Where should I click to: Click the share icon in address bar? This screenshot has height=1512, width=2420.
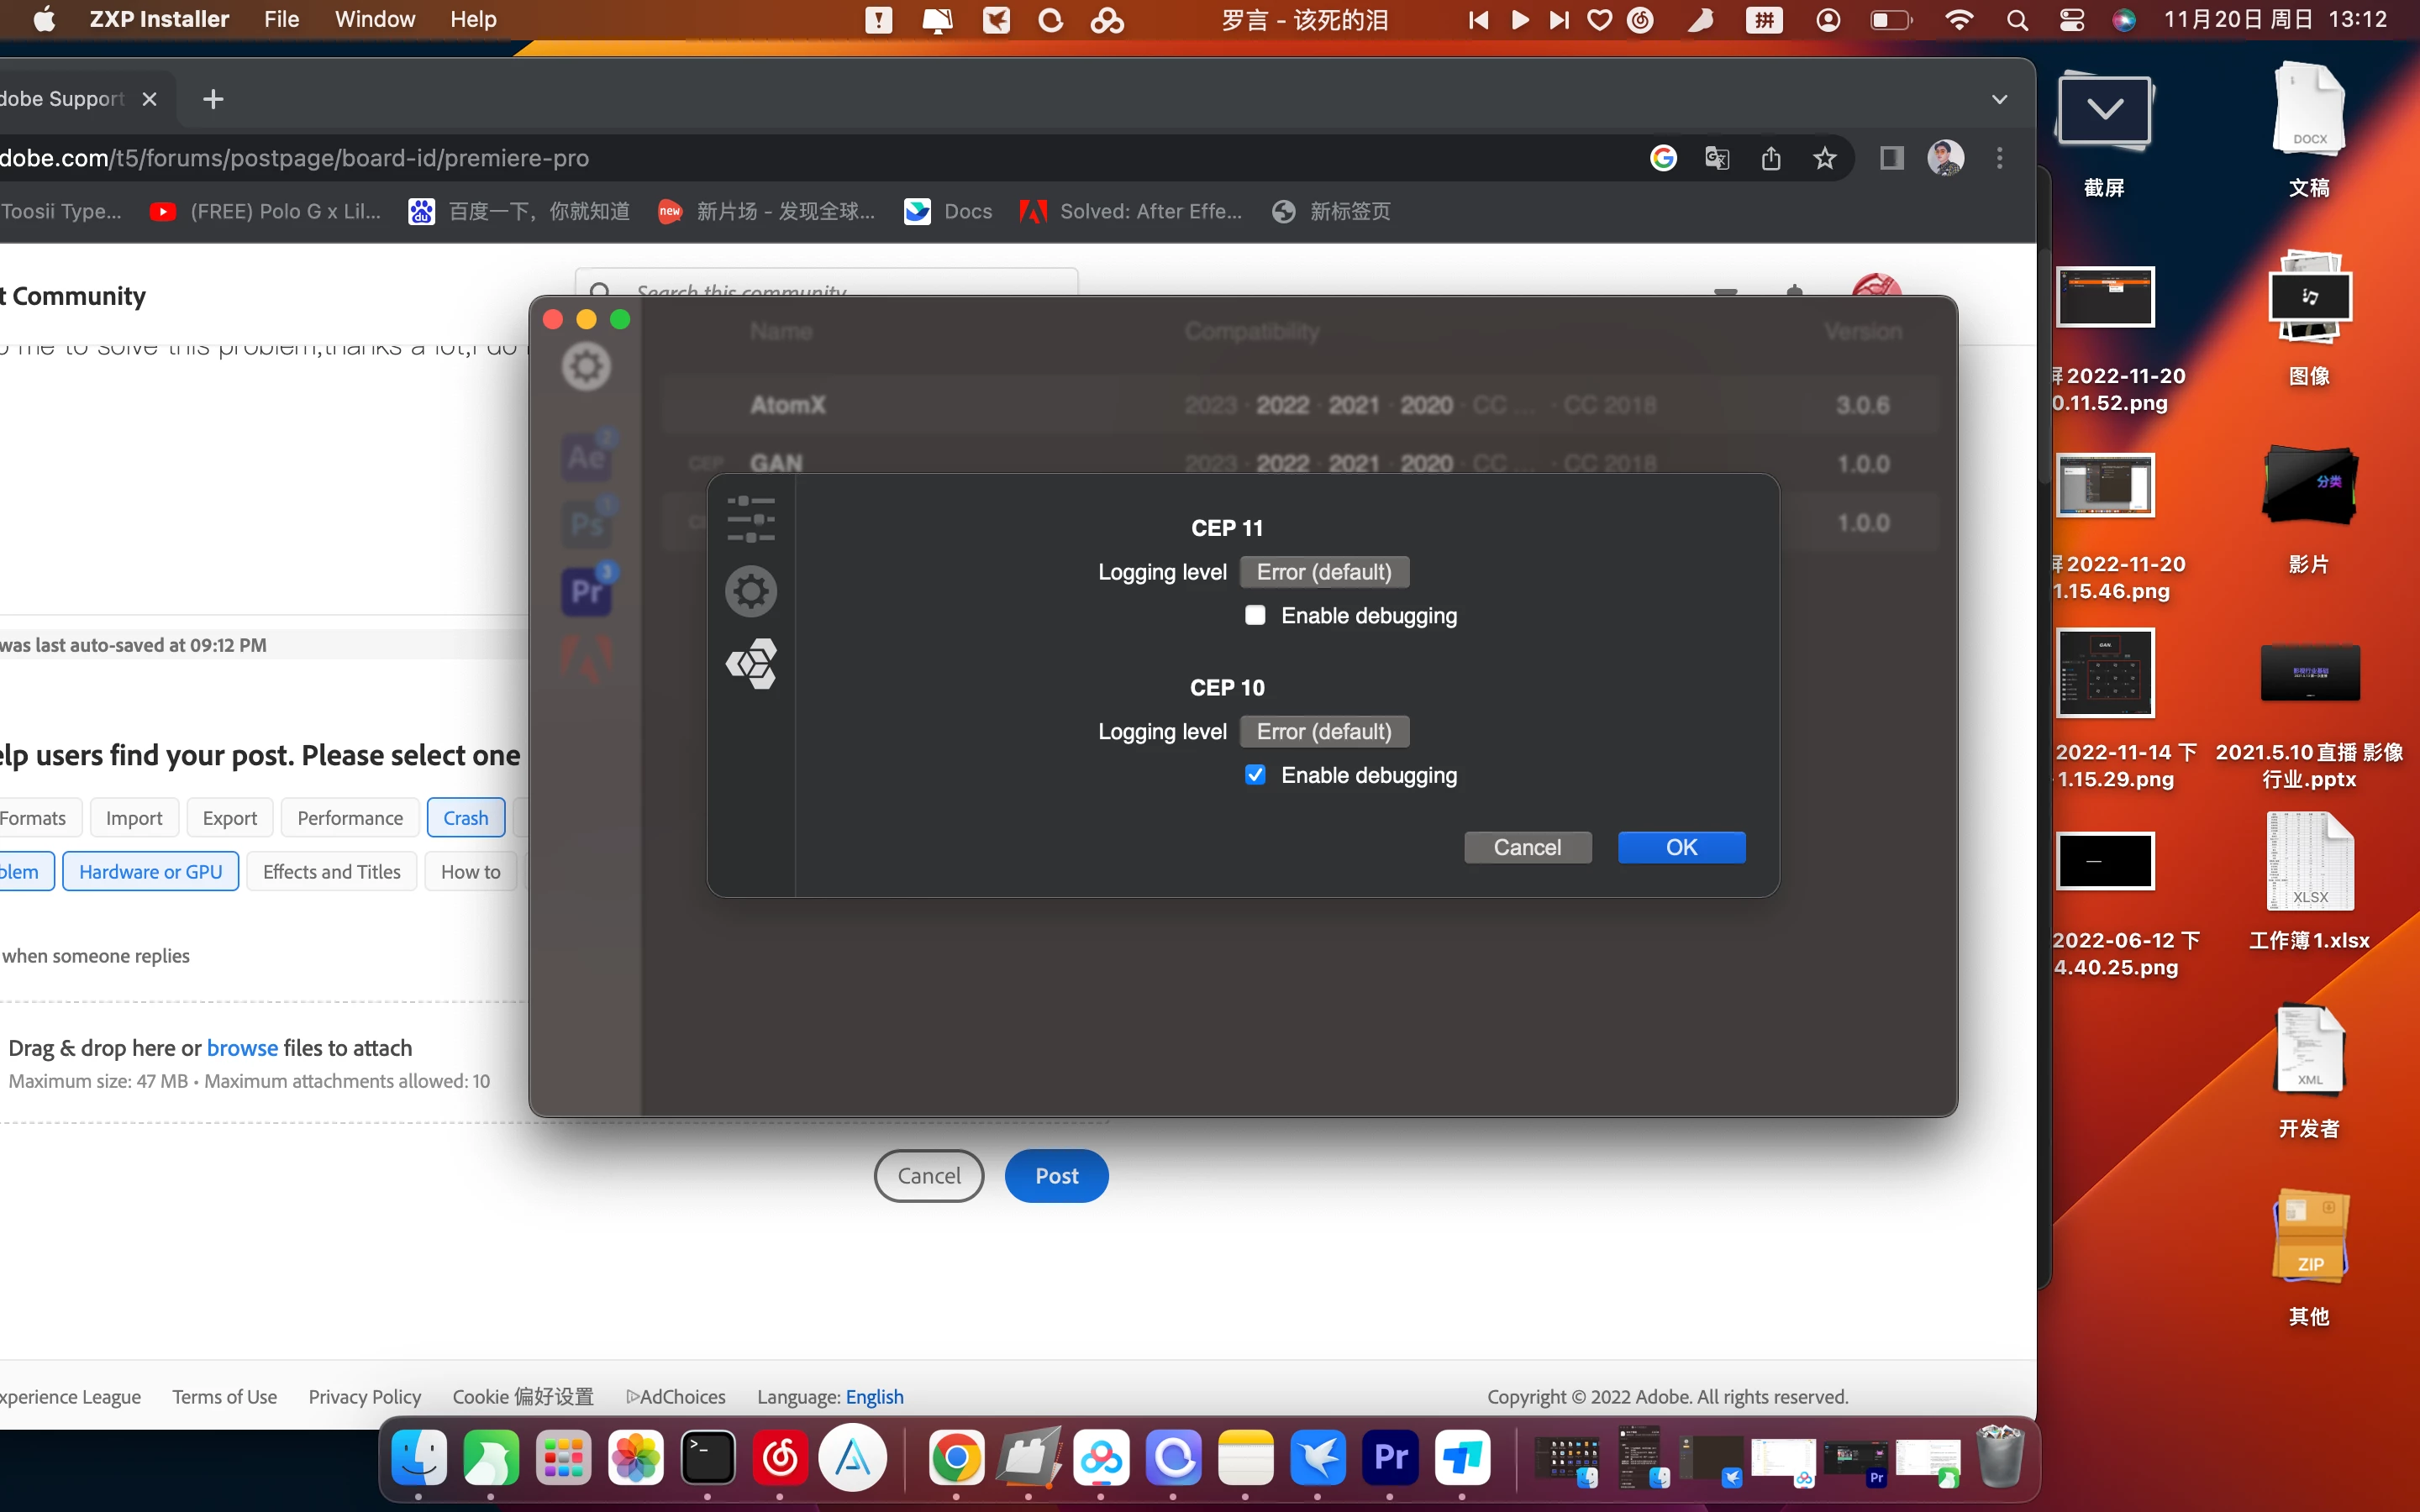click(x=1771, y=158)
